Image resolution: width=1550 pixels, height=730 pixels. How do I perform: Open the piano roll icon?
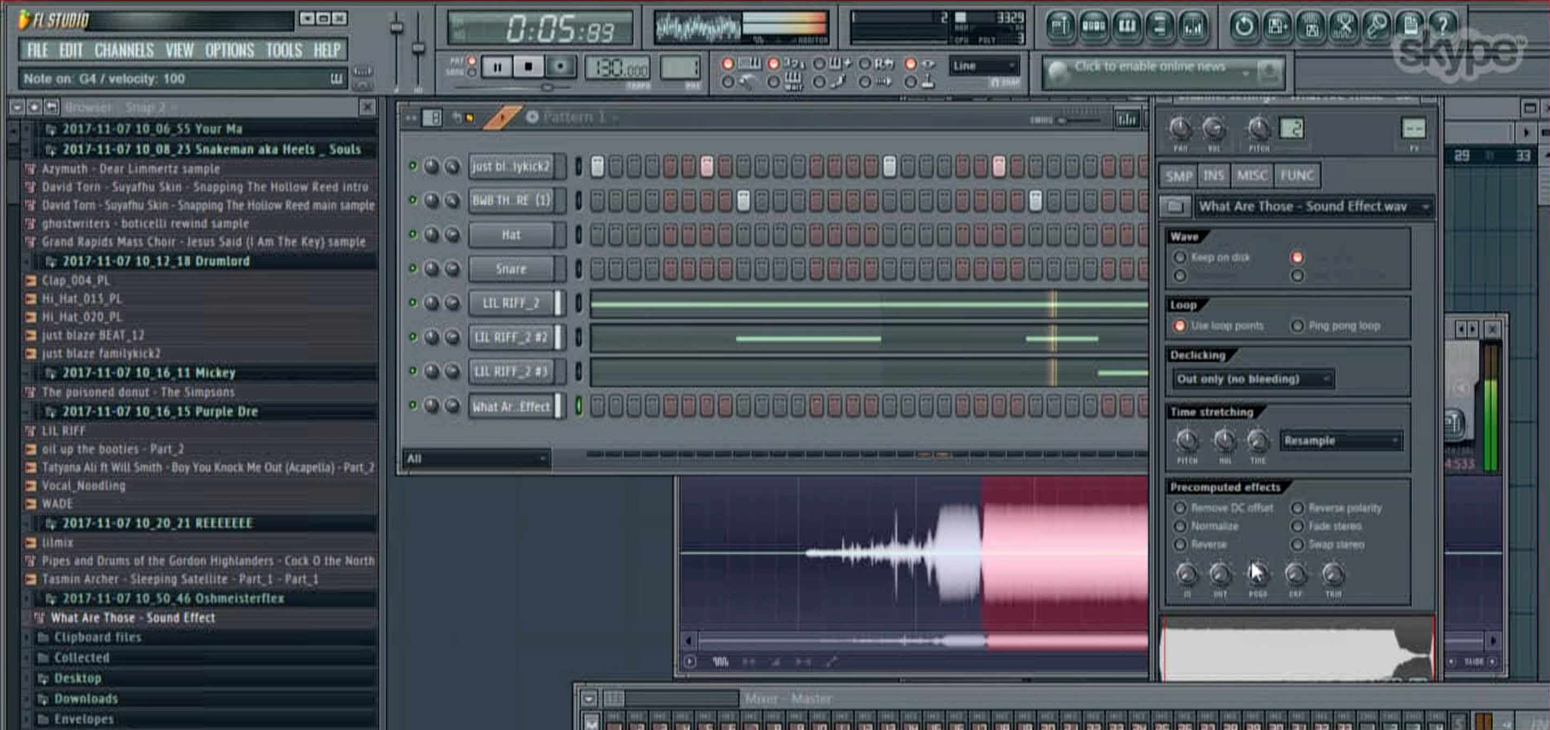pyautogui.click(x=1126, y=26)
